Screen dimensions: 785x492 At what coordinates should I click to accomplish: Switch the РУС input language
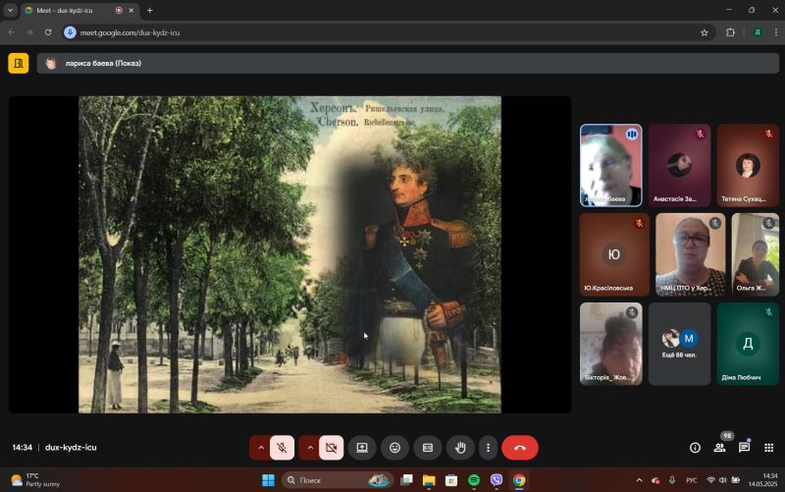tap(692, 480)
